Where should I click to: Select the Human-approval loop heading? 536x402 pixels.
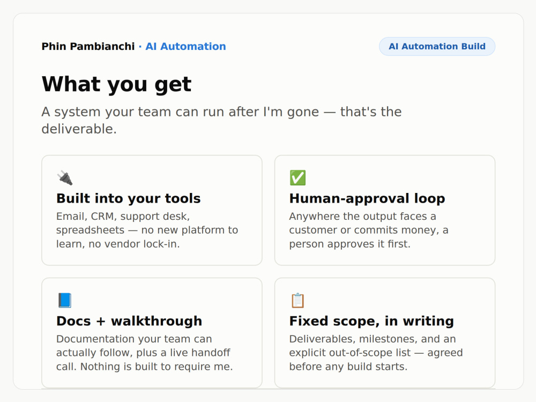pyautogui.click(x=367, y=199)
